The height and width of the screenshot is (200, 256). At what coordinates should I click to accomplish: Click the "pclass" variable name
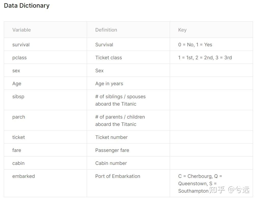19,58
